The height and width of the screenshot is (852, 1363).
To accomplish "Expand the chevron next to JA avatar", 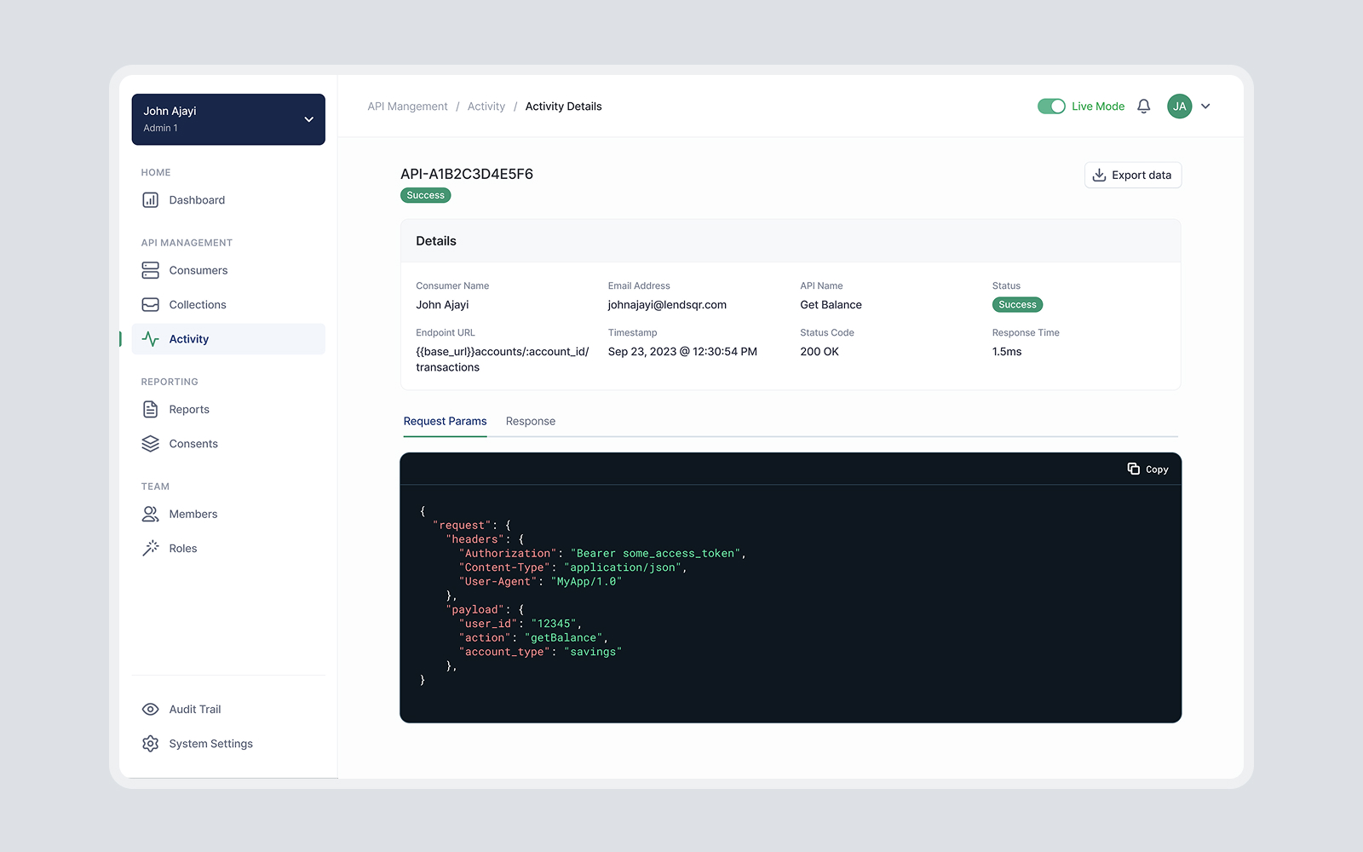I will pos(1205,106).
